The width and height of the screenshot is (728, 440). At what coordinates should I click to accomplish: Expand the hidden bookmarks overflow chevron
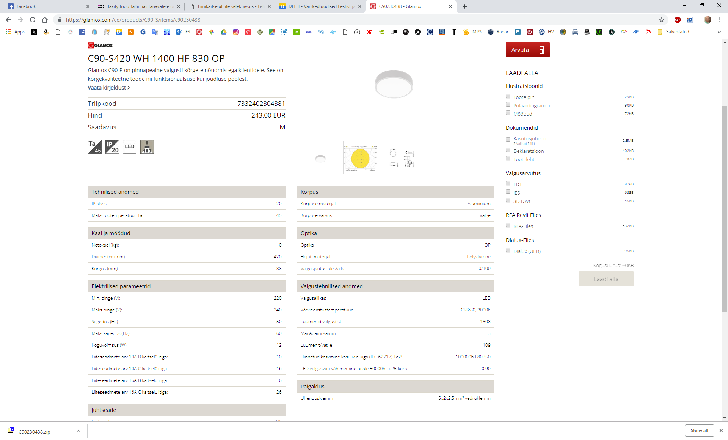(719, 32)
